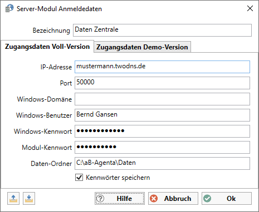259x212 pixels.
Task: Click the Modul-Kennwort password field
Action: (163, 147)
